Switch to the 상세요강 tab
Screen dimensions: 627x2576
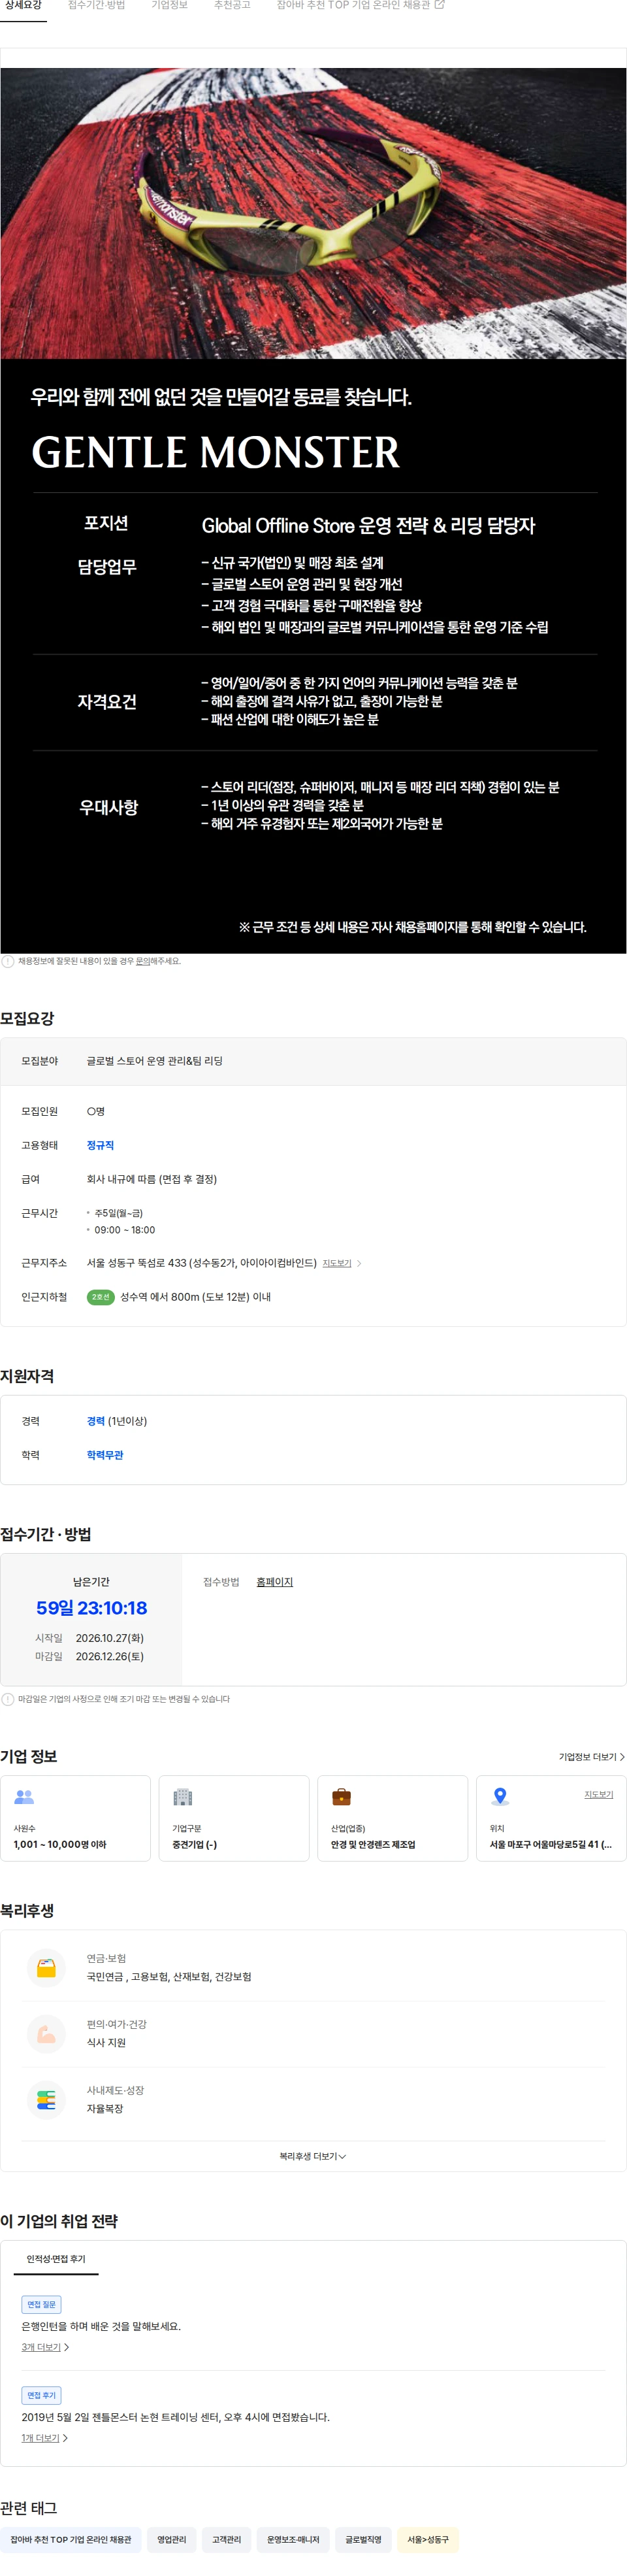[23, 6]
